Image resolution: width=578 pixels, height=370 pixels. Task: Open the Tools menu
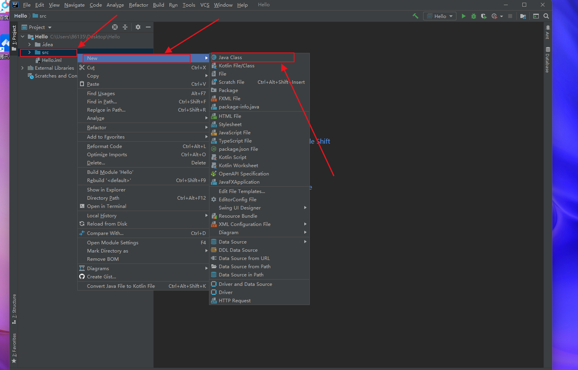click(x=189, y=5)
